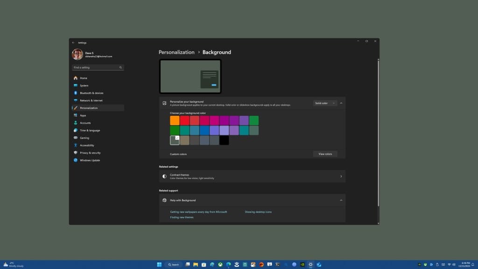Select the currently checked background color swatch
The image size is (478, 269).
tap(175, 140)
